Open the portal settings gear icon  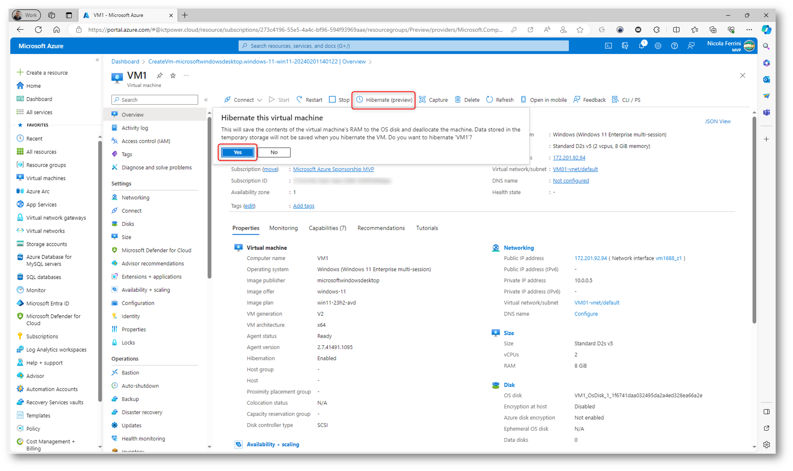click(x=658, y=46)
